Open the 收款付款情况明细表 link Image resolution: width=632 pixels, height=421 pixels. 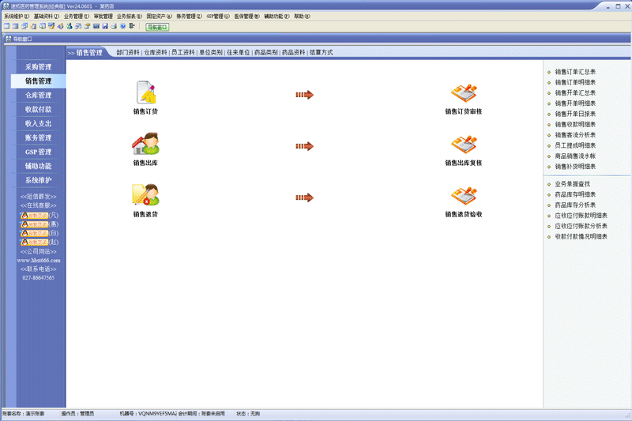pos(581,236)
